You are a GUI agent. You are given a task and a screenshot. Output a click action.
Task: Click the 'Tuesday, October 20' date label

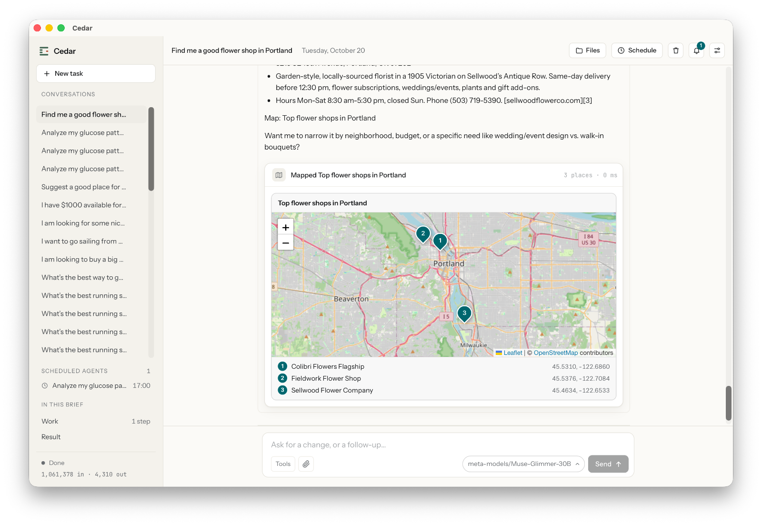point(333,50)
